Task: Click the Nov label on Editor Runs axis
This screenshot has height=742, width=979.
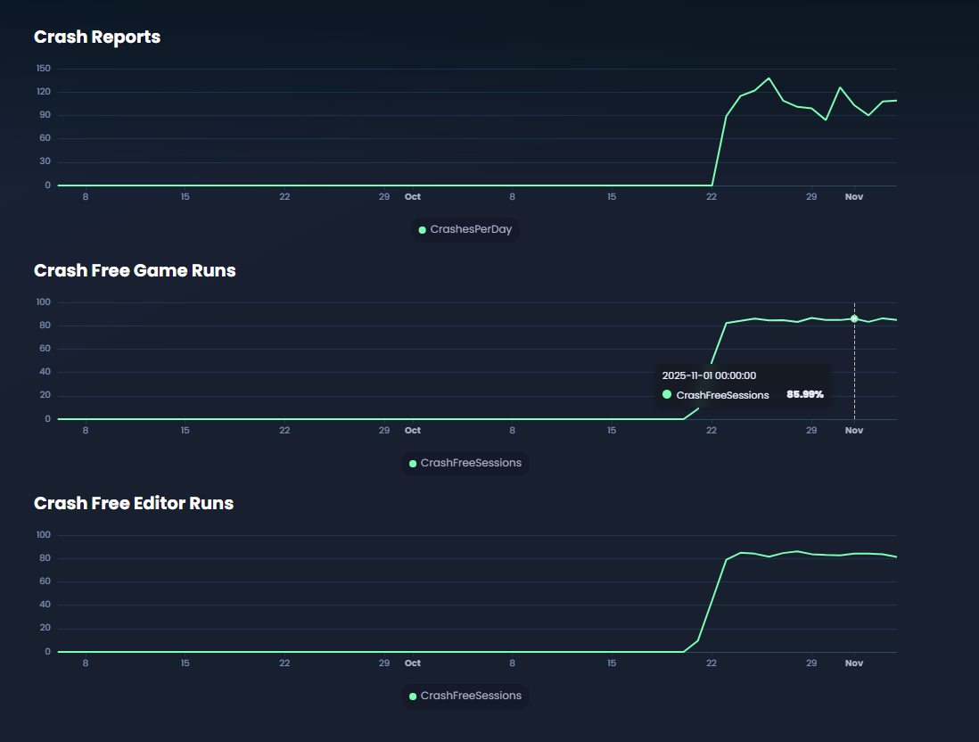Action: coord(854,664)
